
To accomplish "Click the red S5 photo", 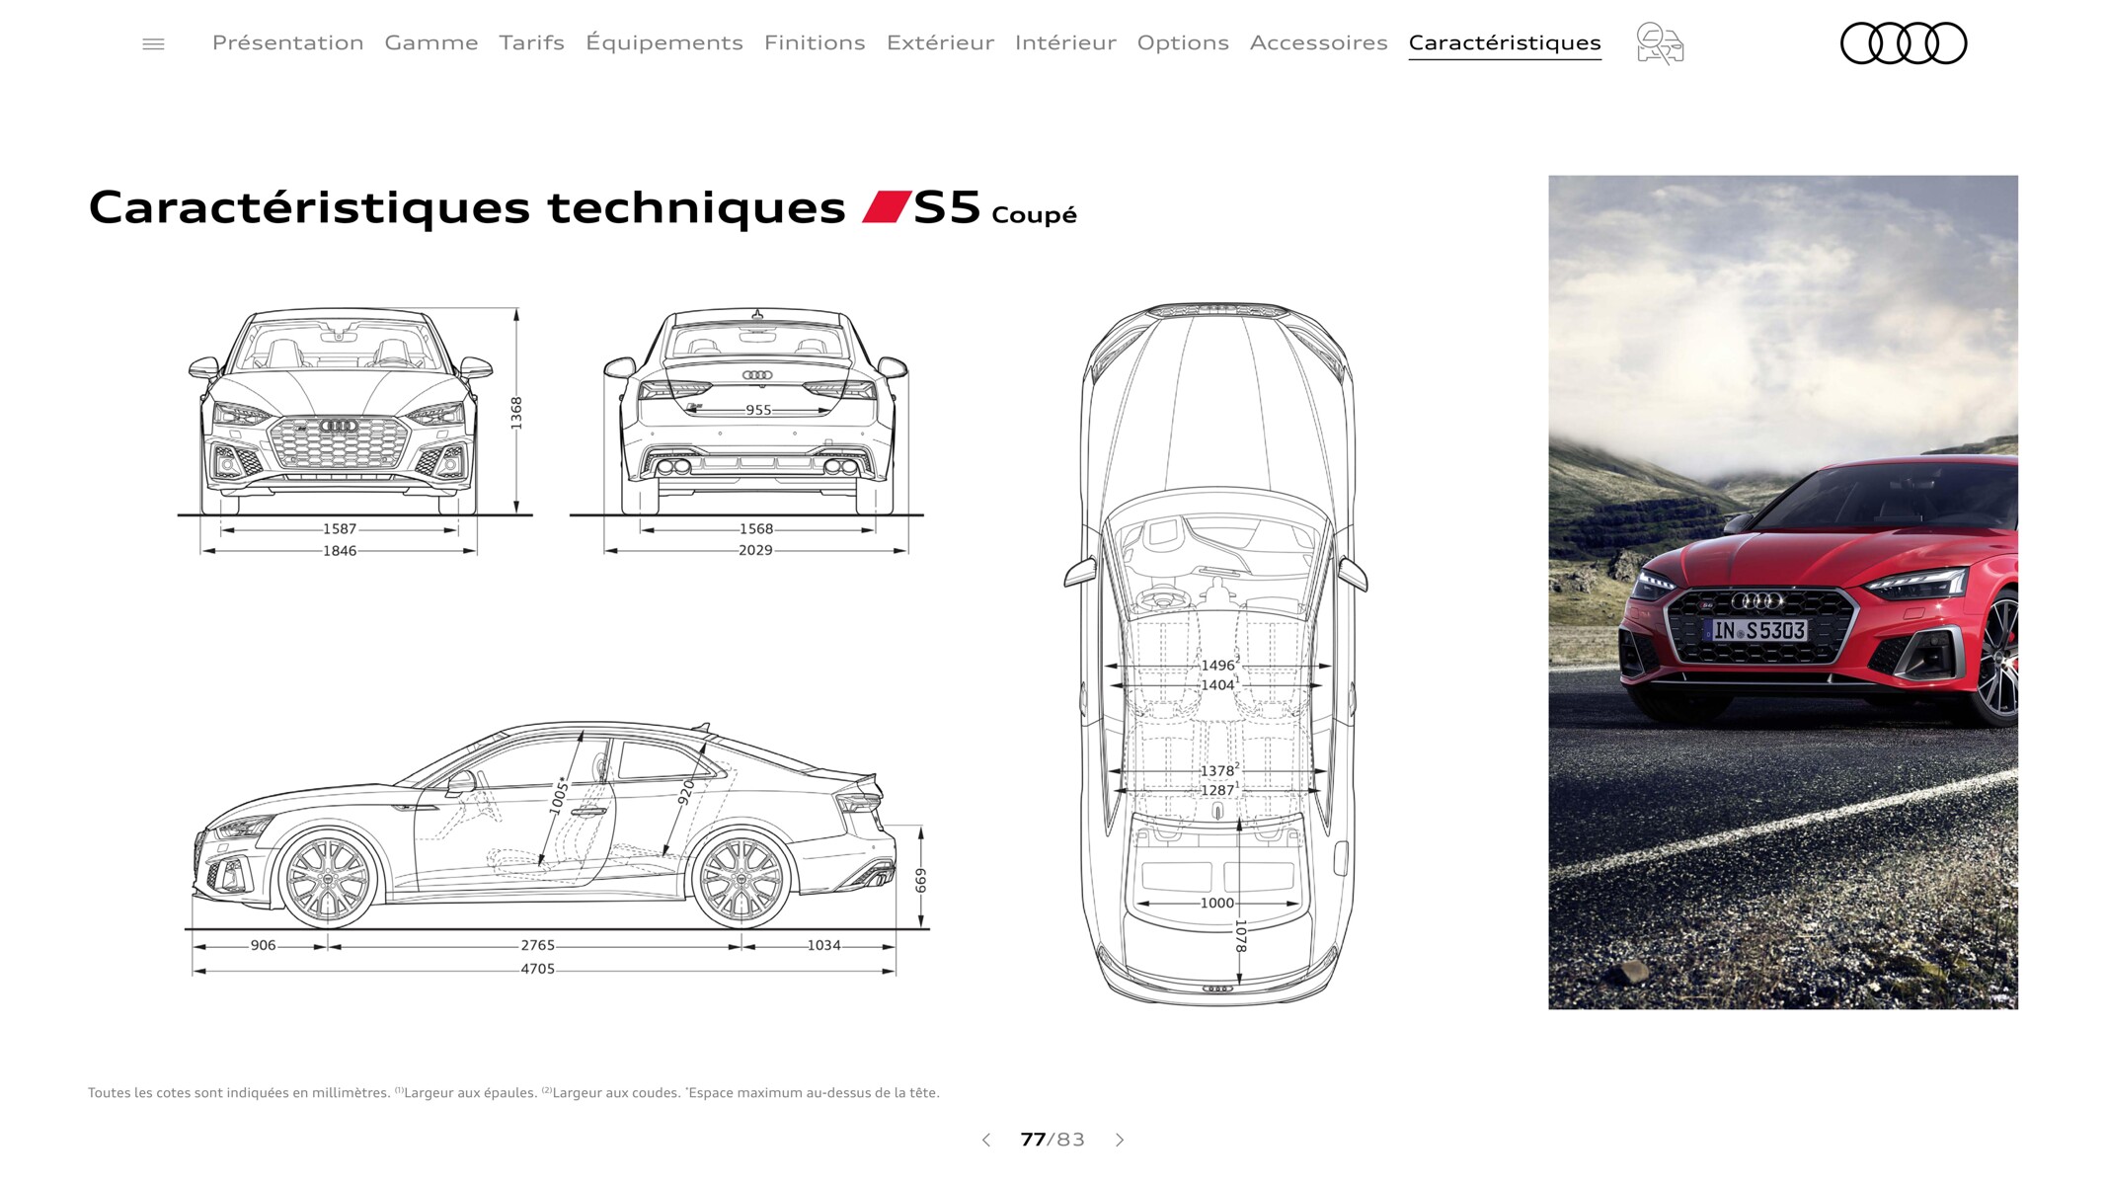I will [x=1782, y=592].
